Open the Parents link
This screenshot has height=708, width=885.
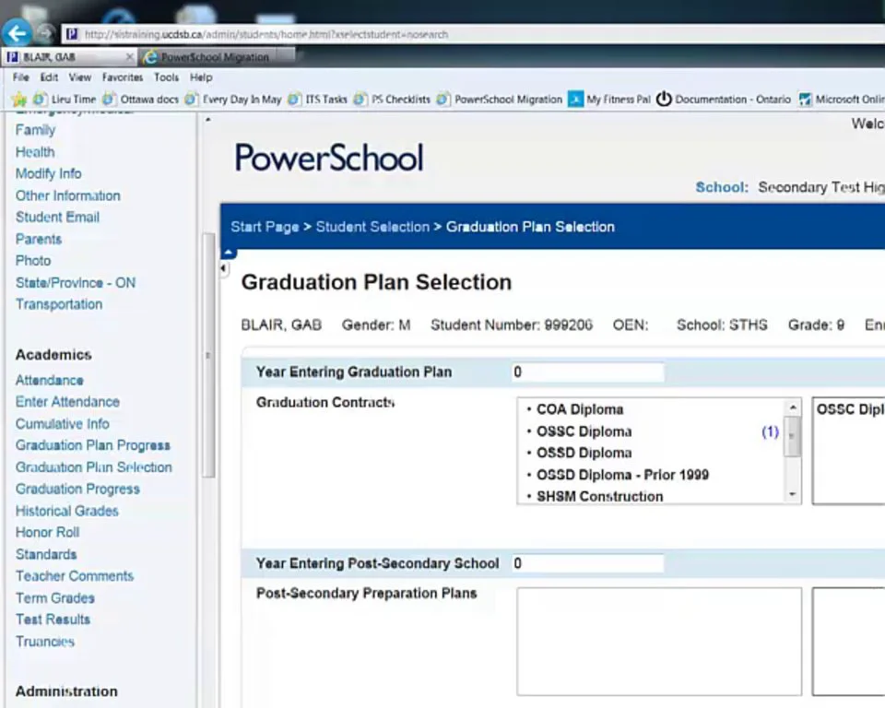click(x=39, y=239)
